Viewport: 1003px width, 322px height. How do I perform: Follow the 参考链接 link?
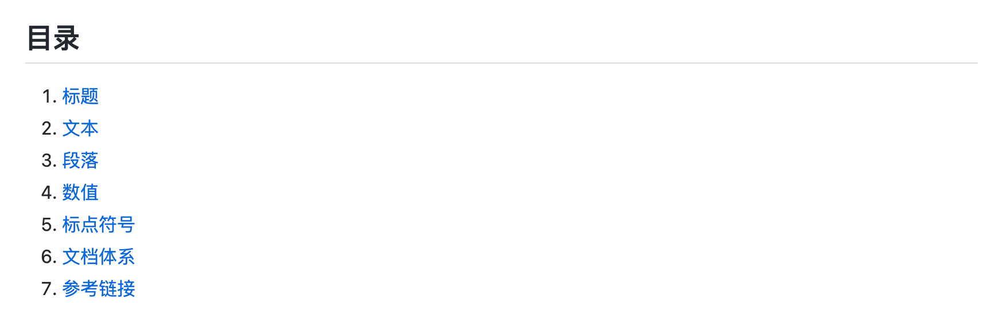point(99,289)
